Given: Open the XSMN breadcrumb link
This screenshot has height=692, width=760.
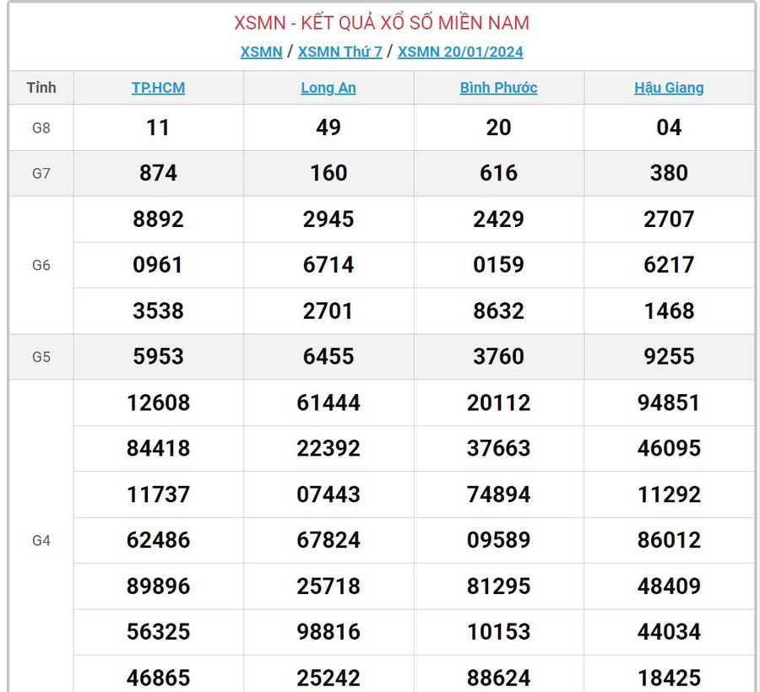Looking at the screenshot, I should tap(261, 51).
